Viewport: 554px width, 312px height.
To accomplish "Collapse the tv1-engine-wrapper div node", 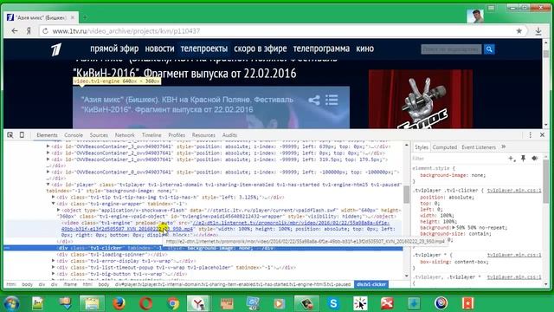I will click(x=54, y=204).
